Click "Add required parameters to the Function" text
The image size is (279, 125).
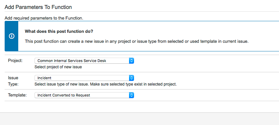tap(44, 18)
